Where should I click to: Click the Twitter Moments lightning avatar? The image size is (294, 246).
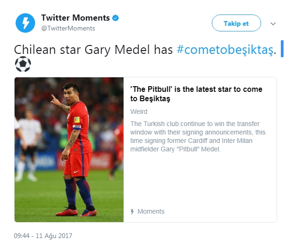[x=25, y=23]
